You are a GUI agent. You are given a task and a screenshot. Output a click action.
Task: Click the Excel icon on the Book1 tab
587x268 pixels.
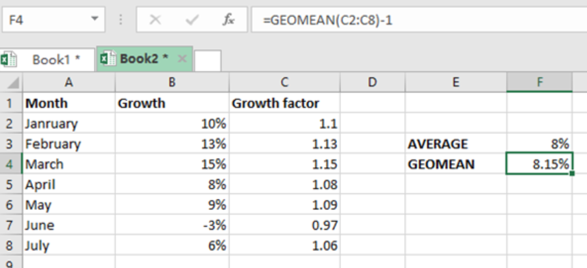click(9, 59)
